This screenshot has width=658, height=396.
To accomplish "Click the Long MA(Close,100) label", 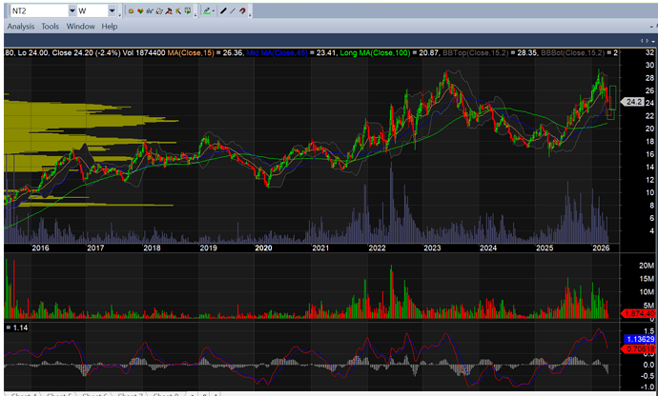I will (x=375, y=52).
